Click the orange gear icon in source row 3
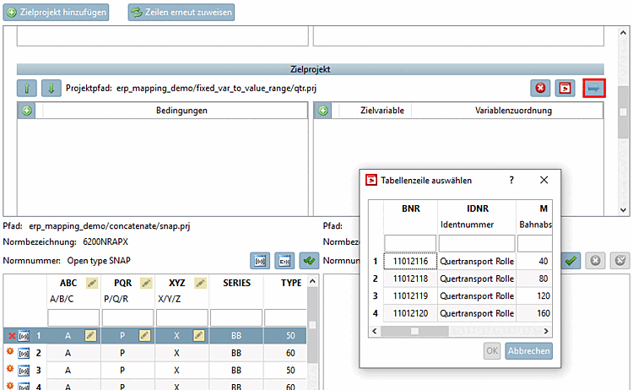 (10, 369)
